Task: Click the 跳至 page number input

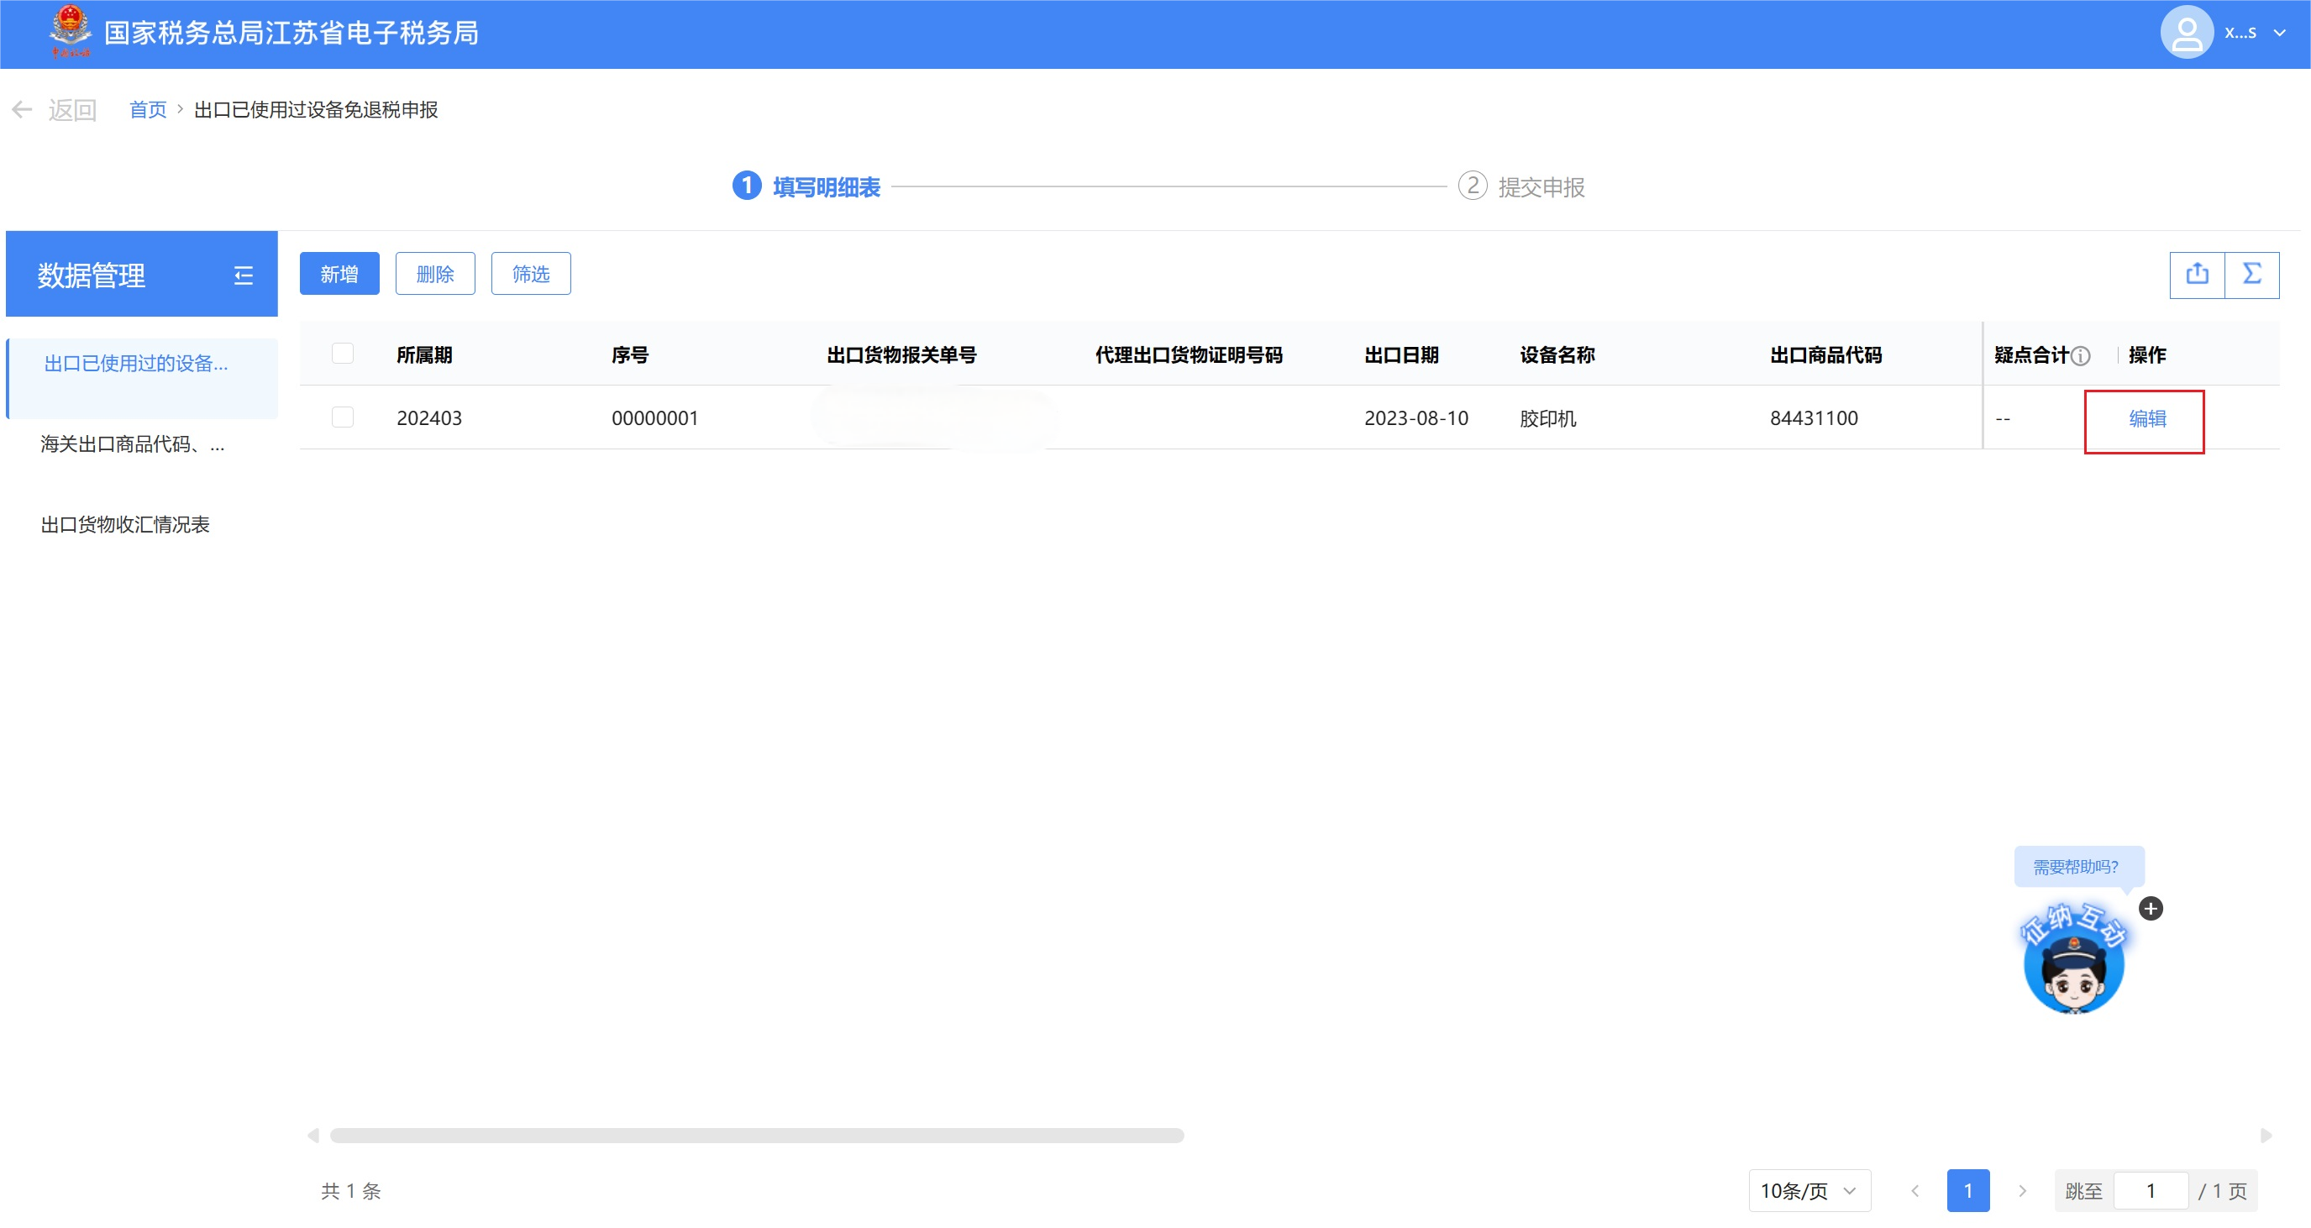Action: pyautogui.click(x=2150, y=1190)
